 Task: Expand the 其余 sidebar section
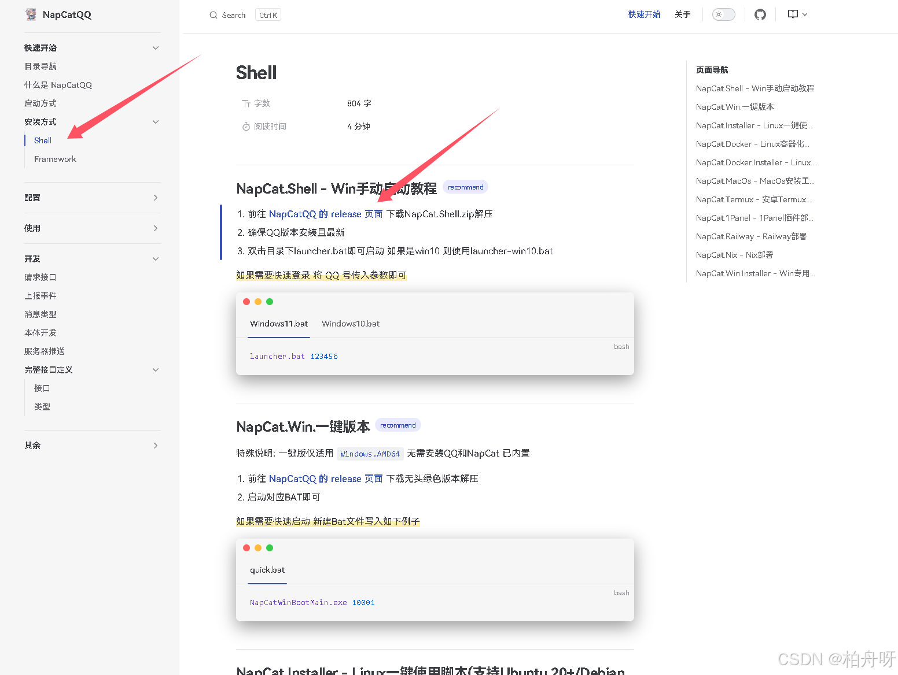[x=156, y=446]
